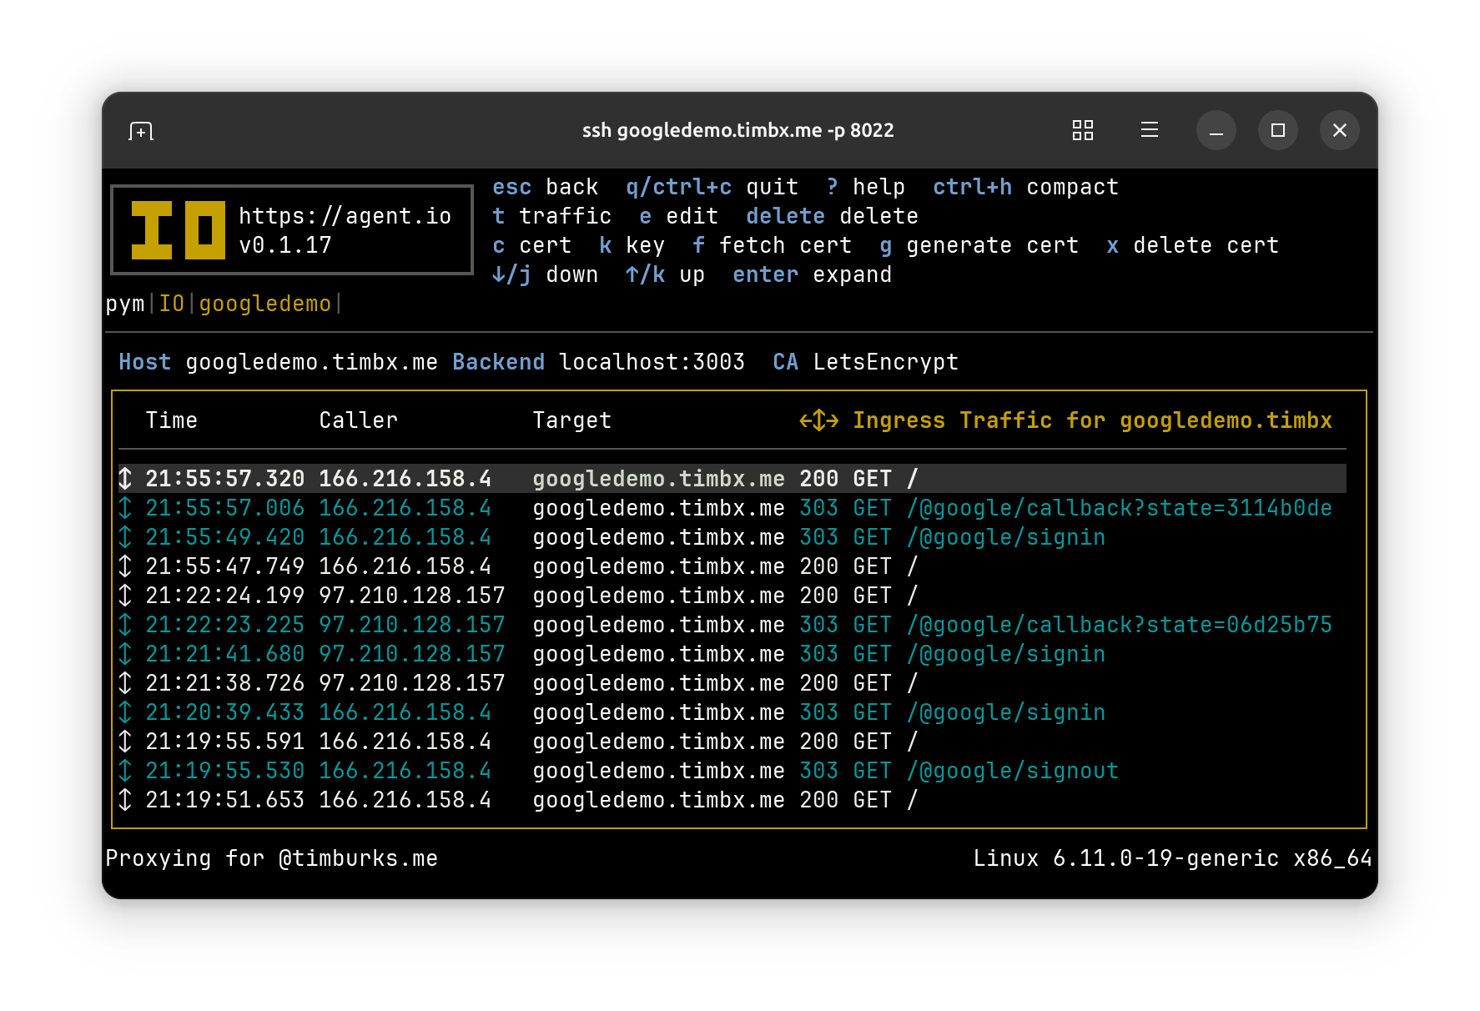Click the v0.1.17 version label
The width and height of the screenshot is (1480, 1011).
[285, 245]
